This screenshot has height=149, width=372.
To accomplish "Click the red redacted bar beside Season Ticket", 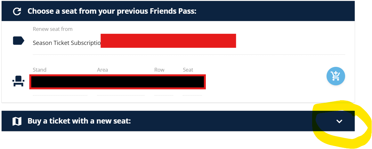I will pos(168,41).
